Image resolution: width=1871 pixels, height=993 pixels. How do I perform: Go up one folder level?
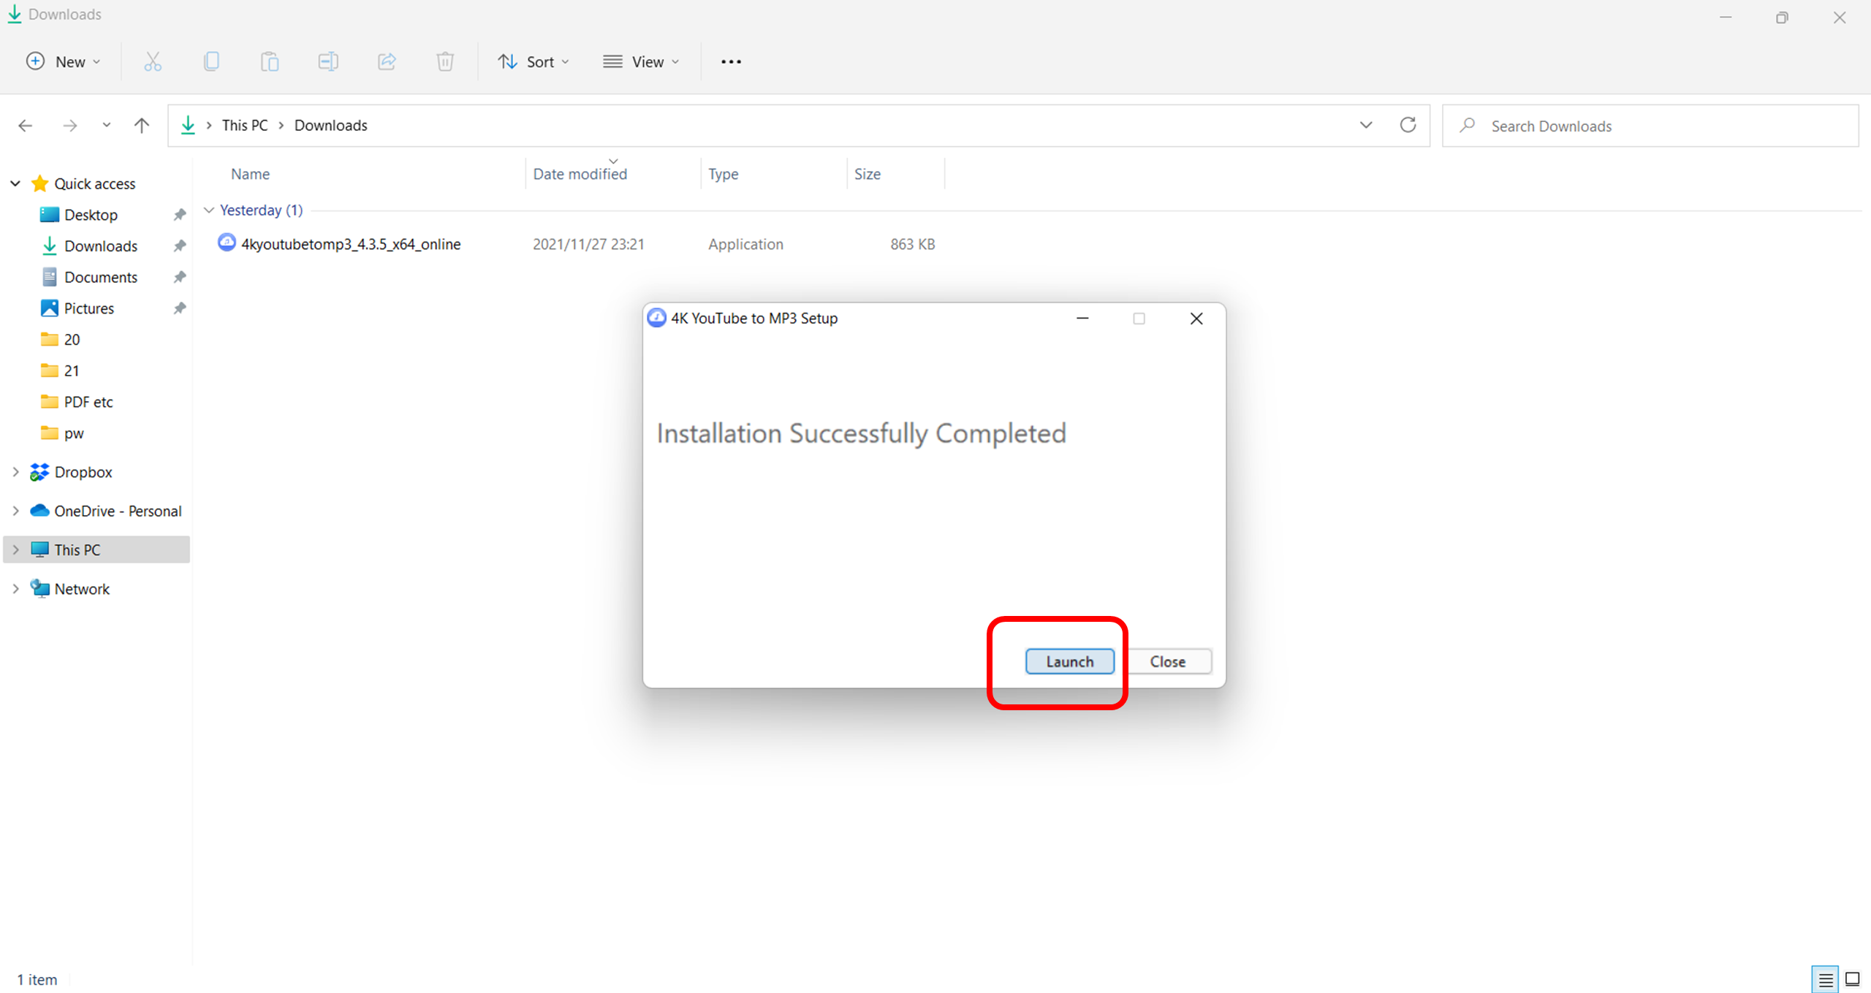coord(142,125)
